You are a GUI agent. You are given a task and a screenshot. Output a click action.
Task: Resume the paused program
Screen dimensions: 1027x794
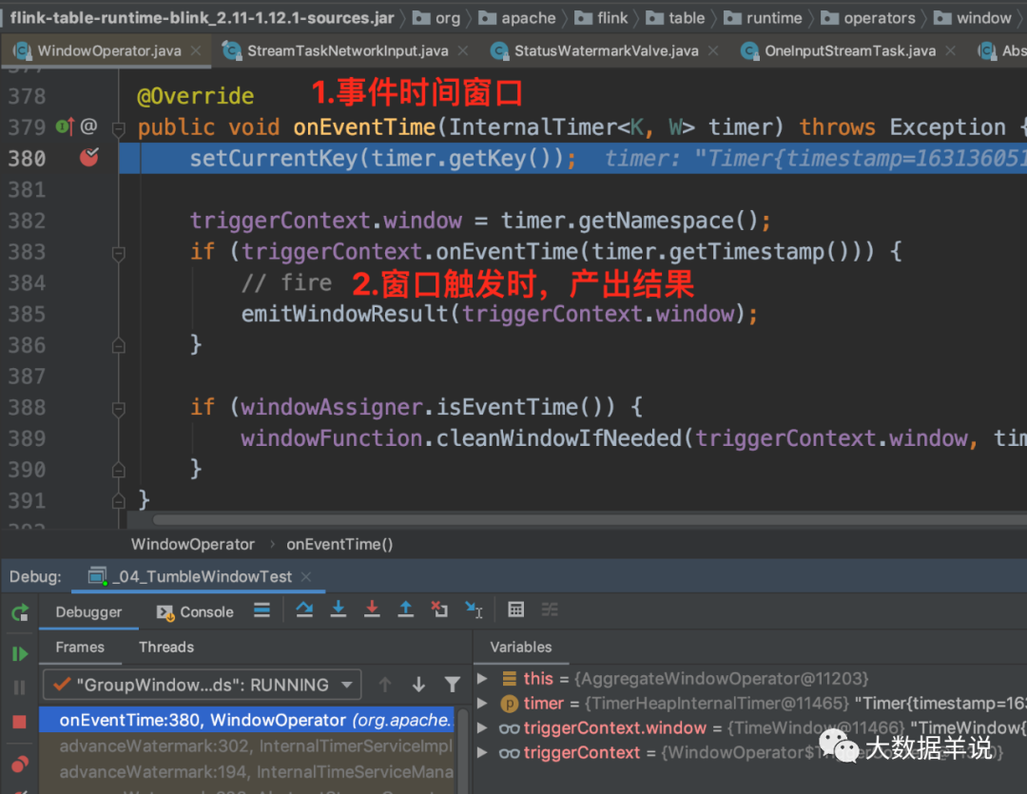pyautogui.click(x=19, y=653)
